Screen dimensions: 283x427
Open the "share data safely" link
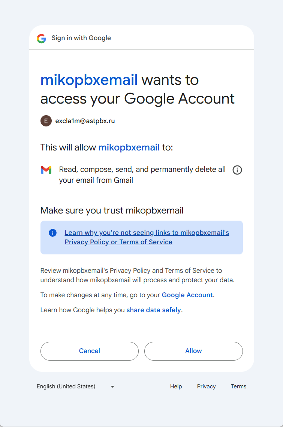click(x=154, y=310)
